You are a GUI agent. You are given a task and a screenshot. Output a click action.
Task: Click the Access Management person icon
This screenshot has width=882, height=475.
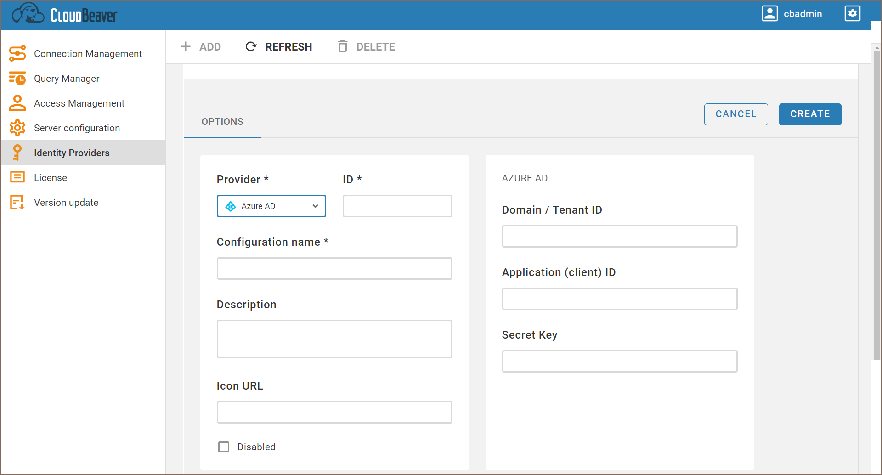coord(17,103)
